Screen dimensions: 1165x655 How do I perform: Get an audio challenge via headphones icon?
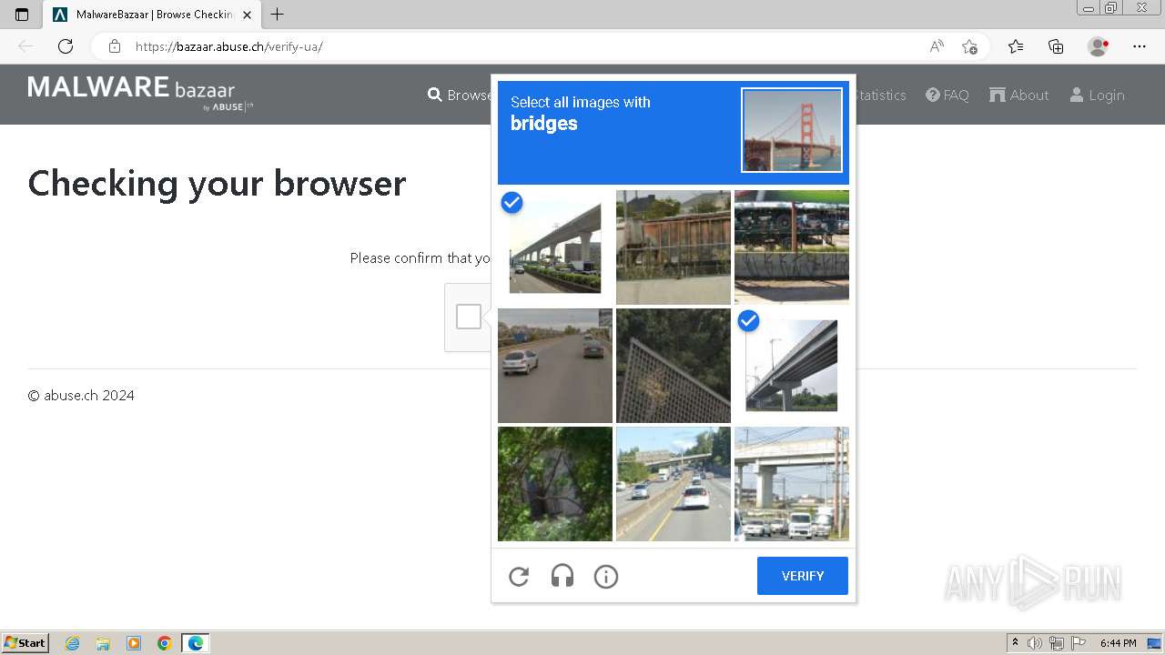point(562,576)
